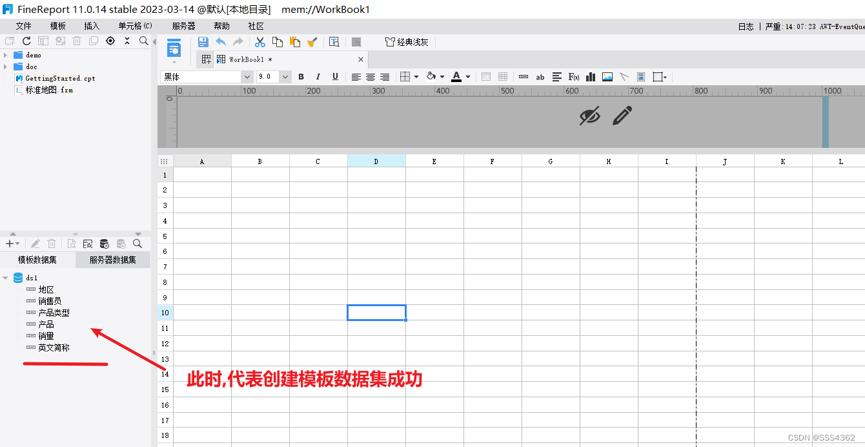This screenshot has height=447, width=865.
Task: Insert a data column cell element
Action: 524,77
